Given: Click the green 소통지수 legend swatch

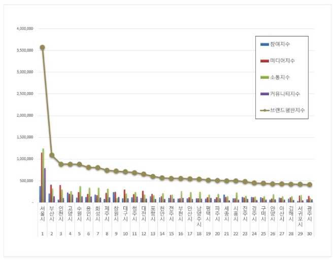Looking at the screenshot, I should [264, 77].
